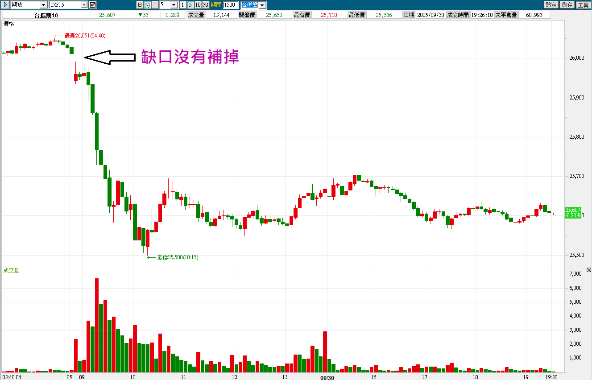Viewport: 592px width, 380px height.
Task: Select the 1-minute interval shortcut
Action: pos(183,5)
